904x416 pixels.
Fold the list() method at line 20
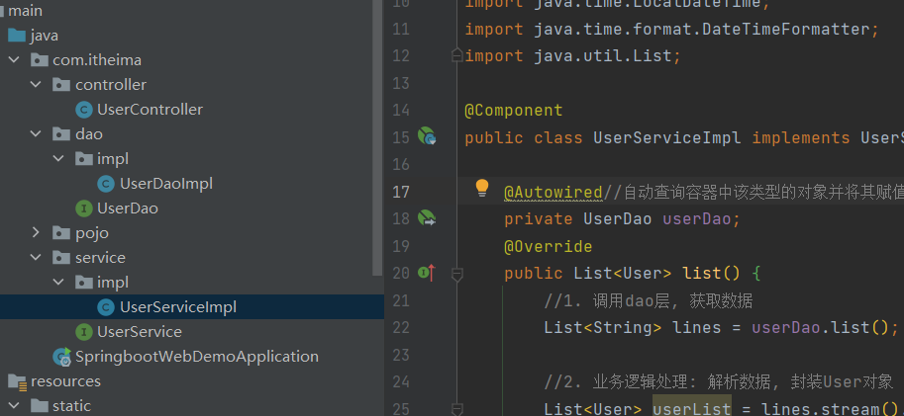457,274
